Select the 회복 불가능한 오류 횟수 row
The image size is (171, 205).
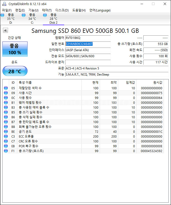pos(83,127)
